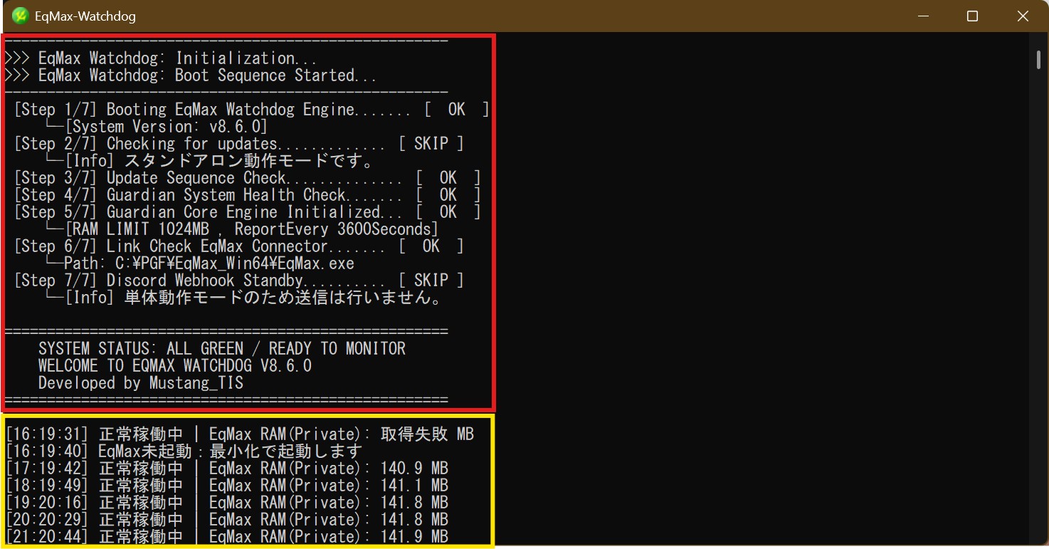Click the EqMax-Watchdog title bar text

(x=85, y=16)
